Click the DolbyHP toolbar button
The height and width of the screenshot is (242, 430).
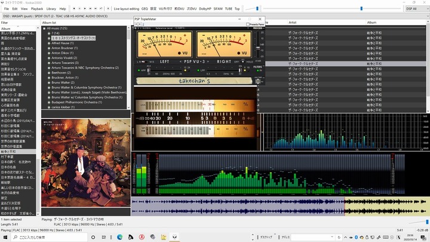[205, 9]
